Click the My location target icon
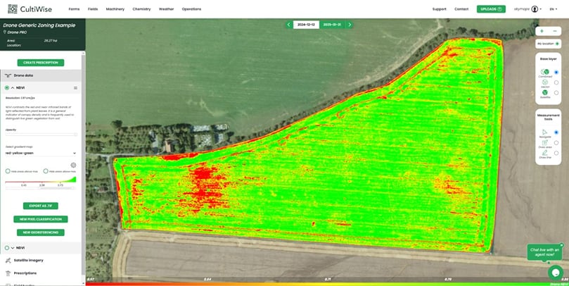The image size is (569, 286). (557, 44)
